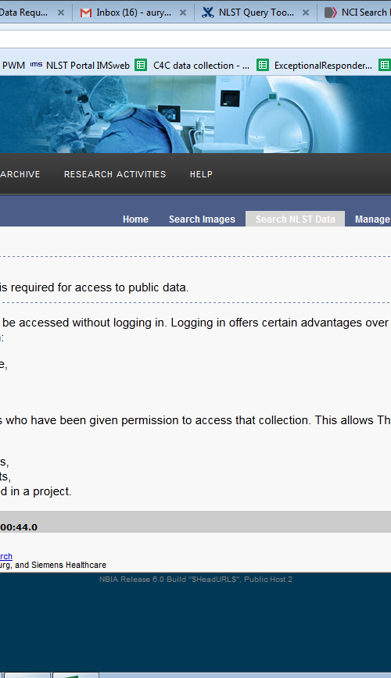Open the PWM bookmark
This screenshot has height=678, width=391.
(x=13, y=66)
